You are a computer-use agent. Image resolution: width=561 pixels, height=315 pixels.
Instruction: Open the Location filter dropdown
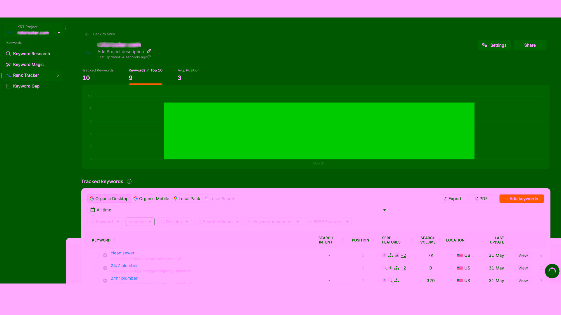140,222
